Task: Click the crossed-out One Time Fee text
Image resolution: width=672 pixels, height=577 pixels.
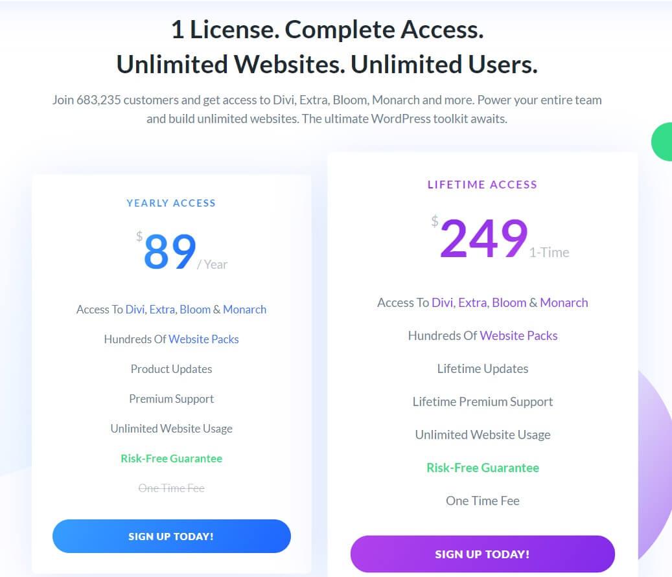Action: (172, 488)
